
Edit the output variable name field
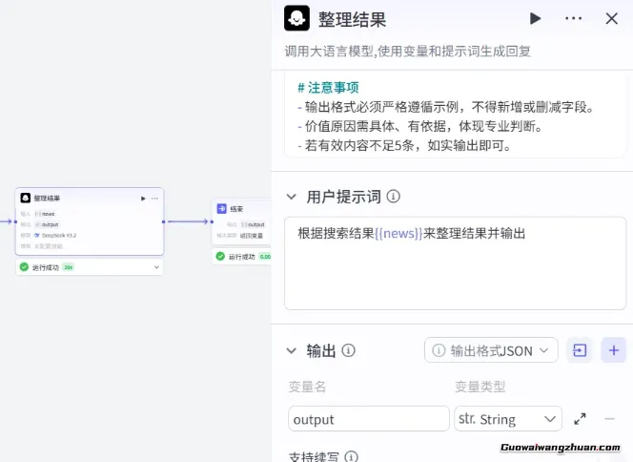point(369,419)
